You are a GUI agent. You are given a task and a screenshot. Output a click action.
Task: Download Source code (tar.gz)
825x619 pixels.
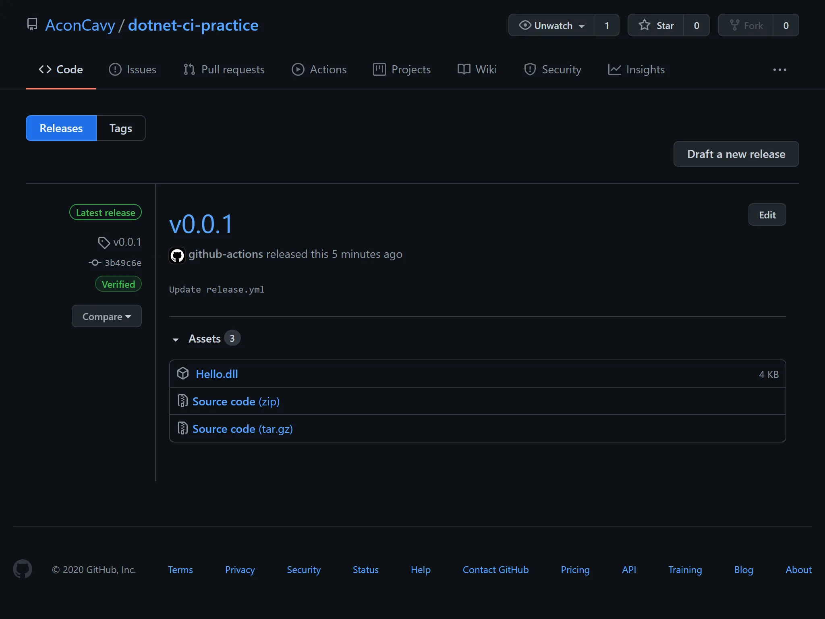tap(243, 429)
